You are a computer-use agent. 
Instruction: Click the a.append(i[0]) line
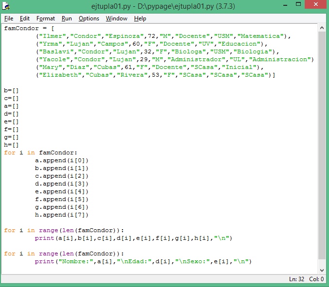[62, 160]
